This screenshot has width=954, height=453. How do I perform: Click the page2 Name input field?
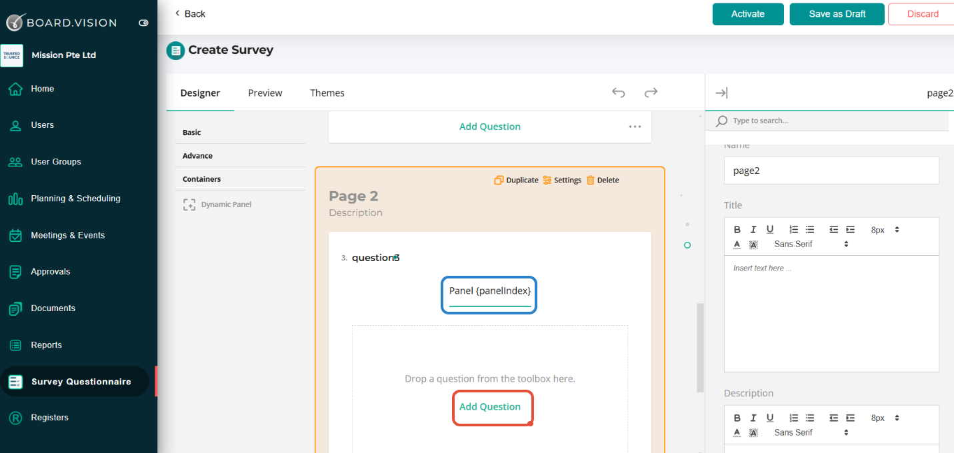[831, 171]
